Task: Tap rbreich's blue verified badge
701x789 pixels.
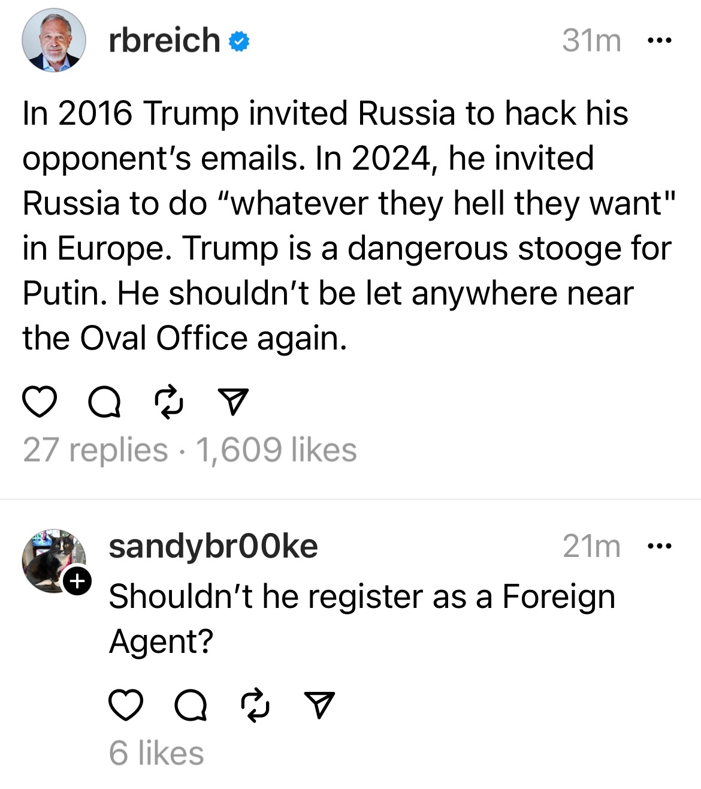Action: tap(239, 41)
